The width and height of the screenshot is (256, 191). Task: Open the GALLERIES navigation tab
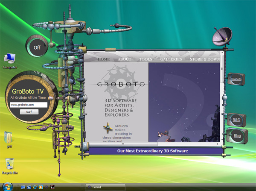coord(171,59)
